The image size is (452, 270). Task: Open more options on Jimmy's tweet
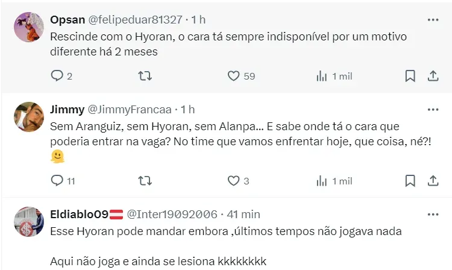(x=433, y=110)
